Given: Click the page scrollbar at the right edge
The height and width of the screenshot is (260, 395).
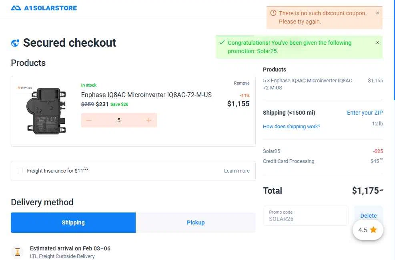Looking at the screenshot, I should point(394,50).
